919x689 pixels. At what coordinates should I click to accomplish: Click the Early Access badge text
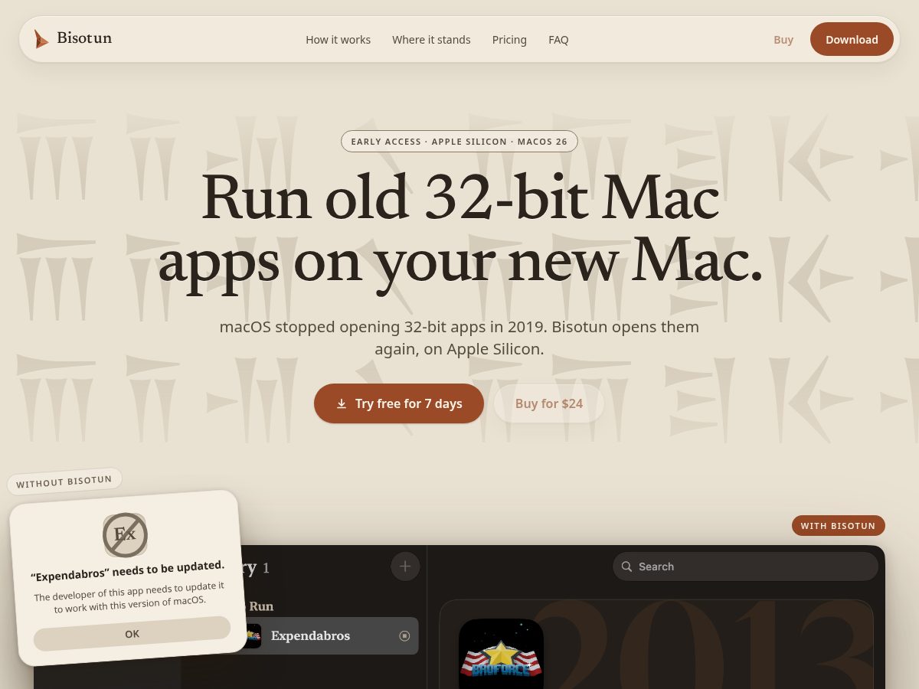point(459,142)
